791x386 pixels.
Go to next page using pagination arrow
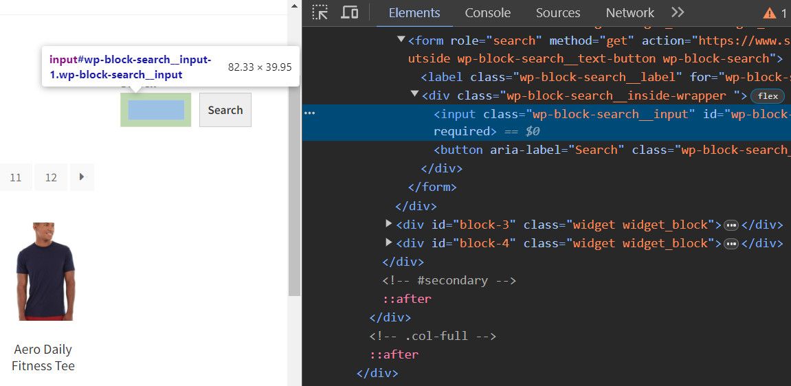[82, 177]
